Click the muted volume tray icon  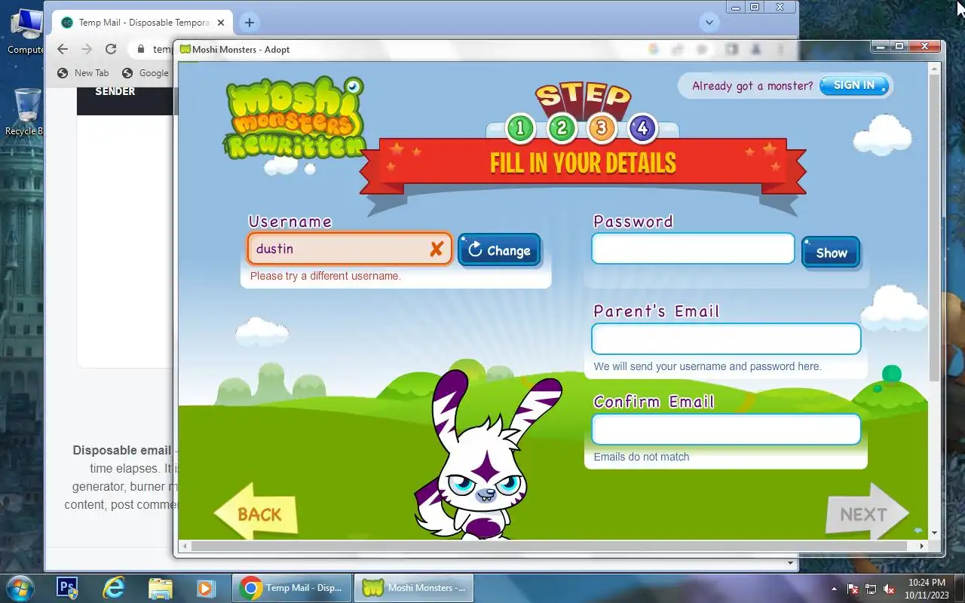coord(889,589)
